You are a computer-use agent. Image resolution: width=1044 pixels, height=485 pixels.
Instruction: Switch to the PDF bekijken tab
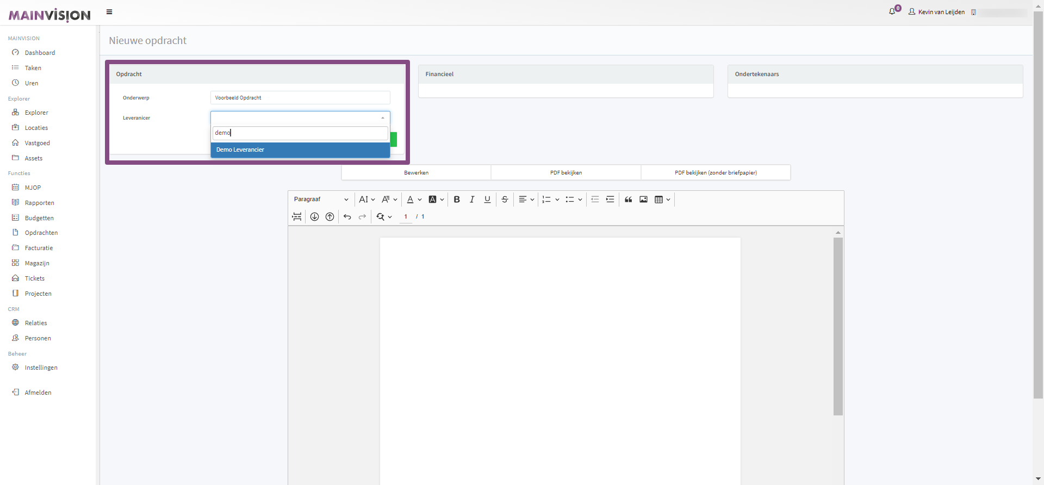[x=566, y=173]
